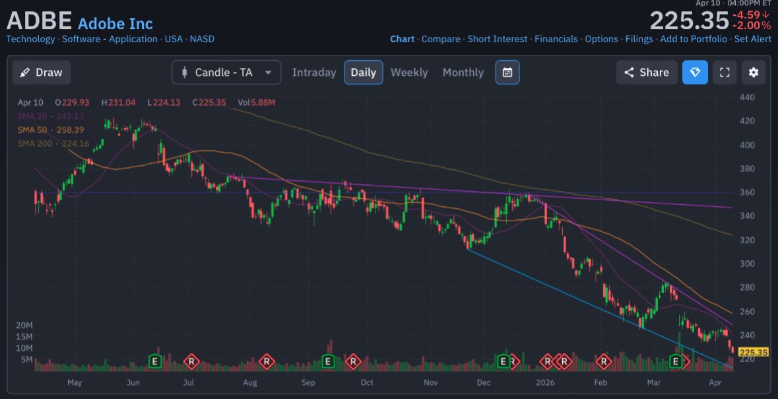Open the NASD exchange link
The image size is (778, 399).
click(x=202, y=39)
